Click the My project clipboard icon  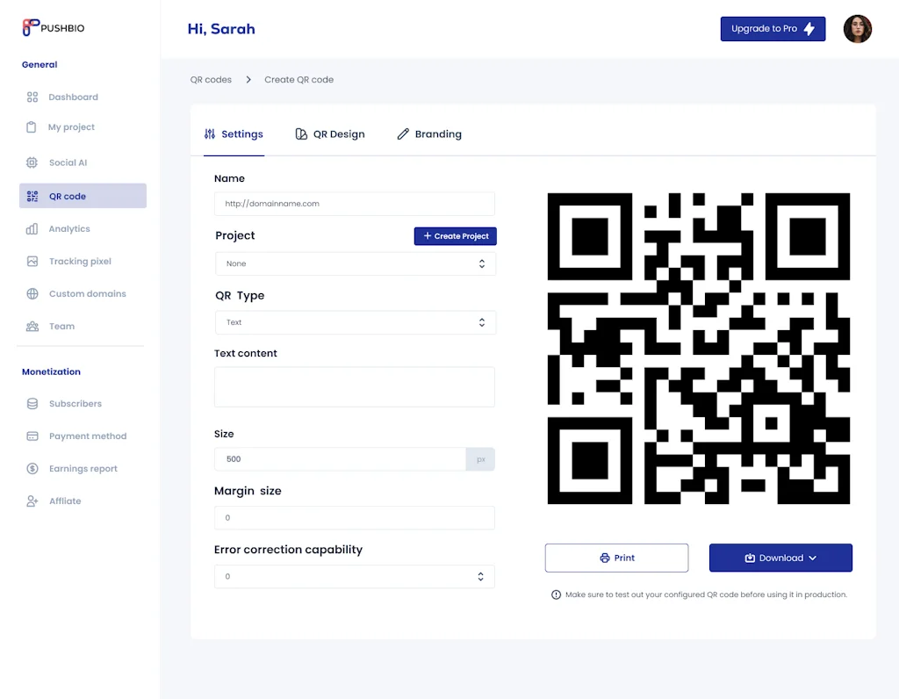pos(32,127)
